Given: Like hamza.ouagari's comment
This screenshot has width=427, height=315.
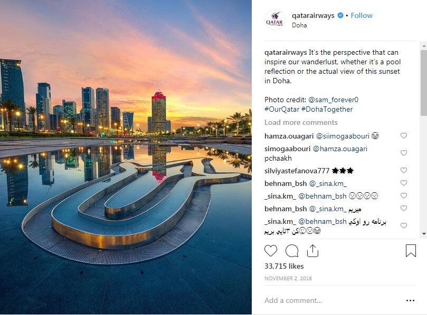Looking at the screenshot, I should click(x=404, y=135).
